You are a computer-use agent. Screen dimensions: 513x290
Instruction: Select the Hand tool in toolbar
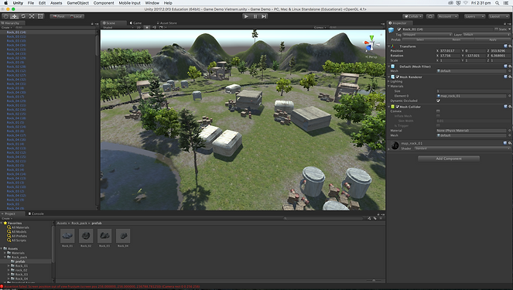6,16
